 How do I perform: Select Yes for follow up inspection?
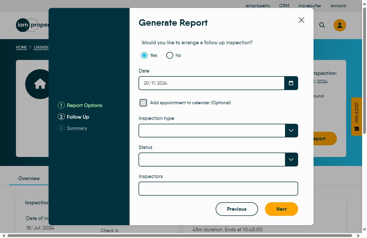click(144, 55)
